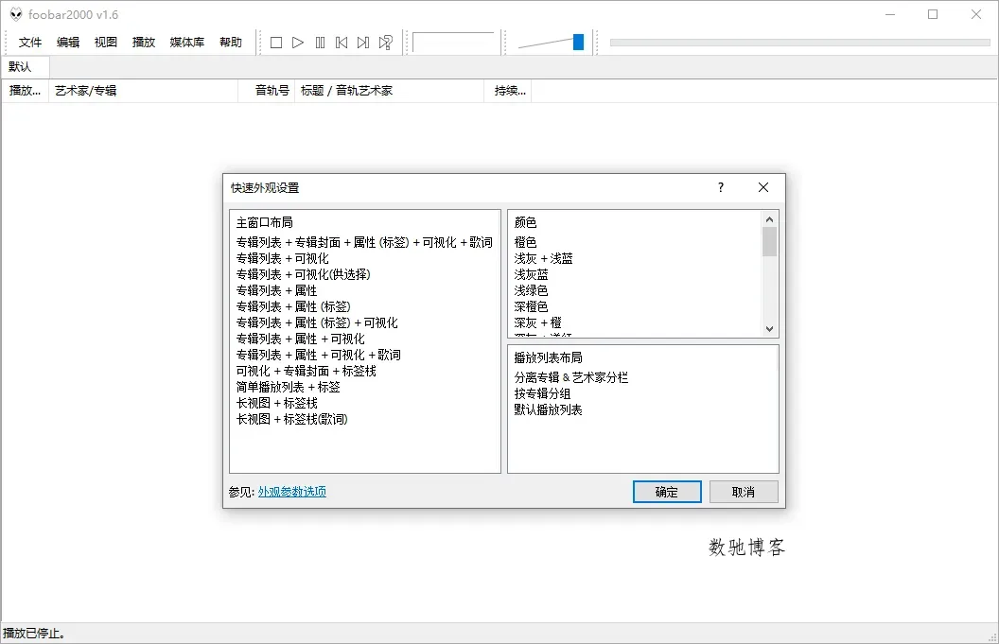Adjust the volume slider handle
This screenshot has height=644, width=999.
pyautogui.click(x=578, y=42)
